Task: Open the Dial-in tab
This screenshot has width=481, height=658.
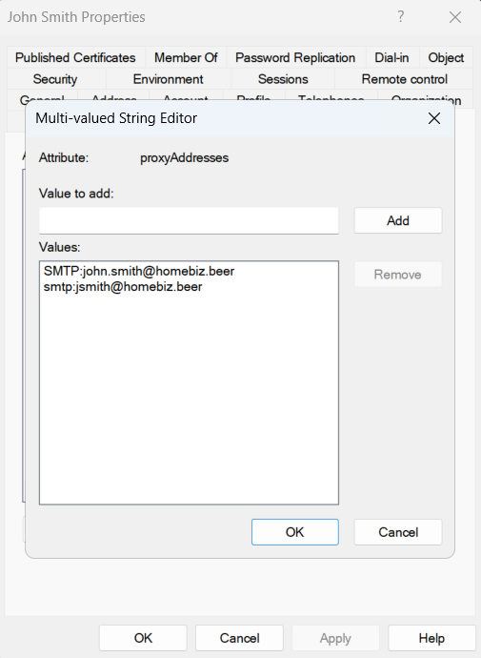Action: 391,57
